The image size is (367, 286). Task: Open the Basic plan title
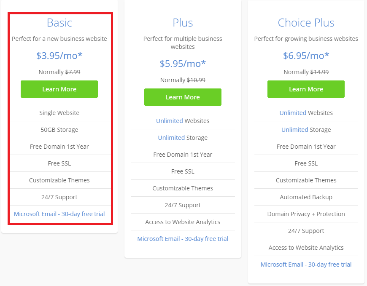59,23
